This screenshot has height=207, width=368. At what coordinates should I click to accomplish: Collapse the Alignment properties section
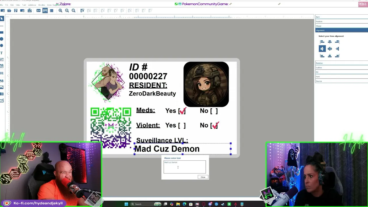tap(342, 30)
